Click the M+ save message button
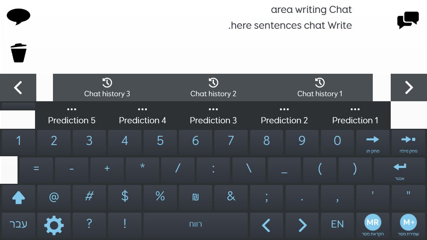427x240 pixels. [408, 225]
